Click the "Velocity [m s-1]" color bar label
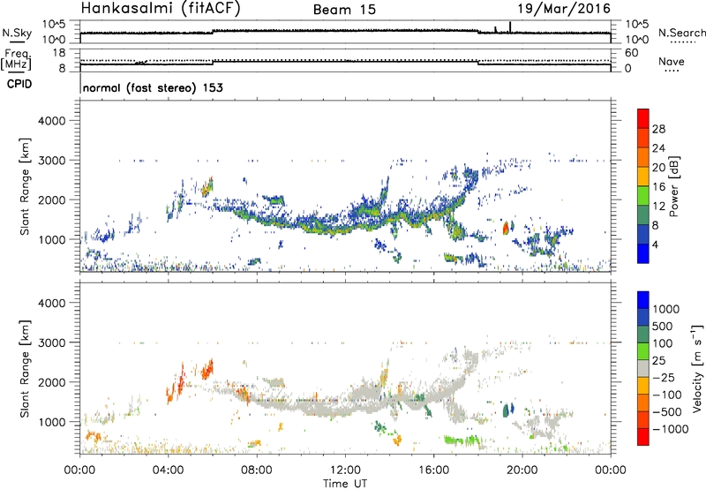This screenshot has height=489, width=706. [697, 368]
